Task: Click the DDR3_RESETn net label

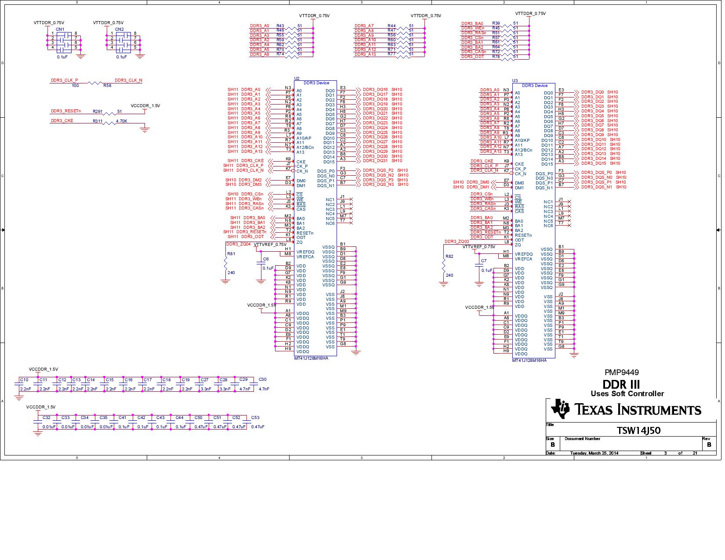Action: (65, 111)
